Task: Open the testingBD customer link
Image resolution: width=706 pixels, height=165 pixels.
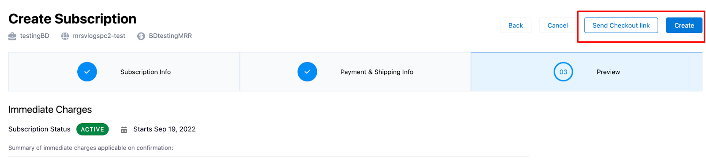Action: coord(34,36)
